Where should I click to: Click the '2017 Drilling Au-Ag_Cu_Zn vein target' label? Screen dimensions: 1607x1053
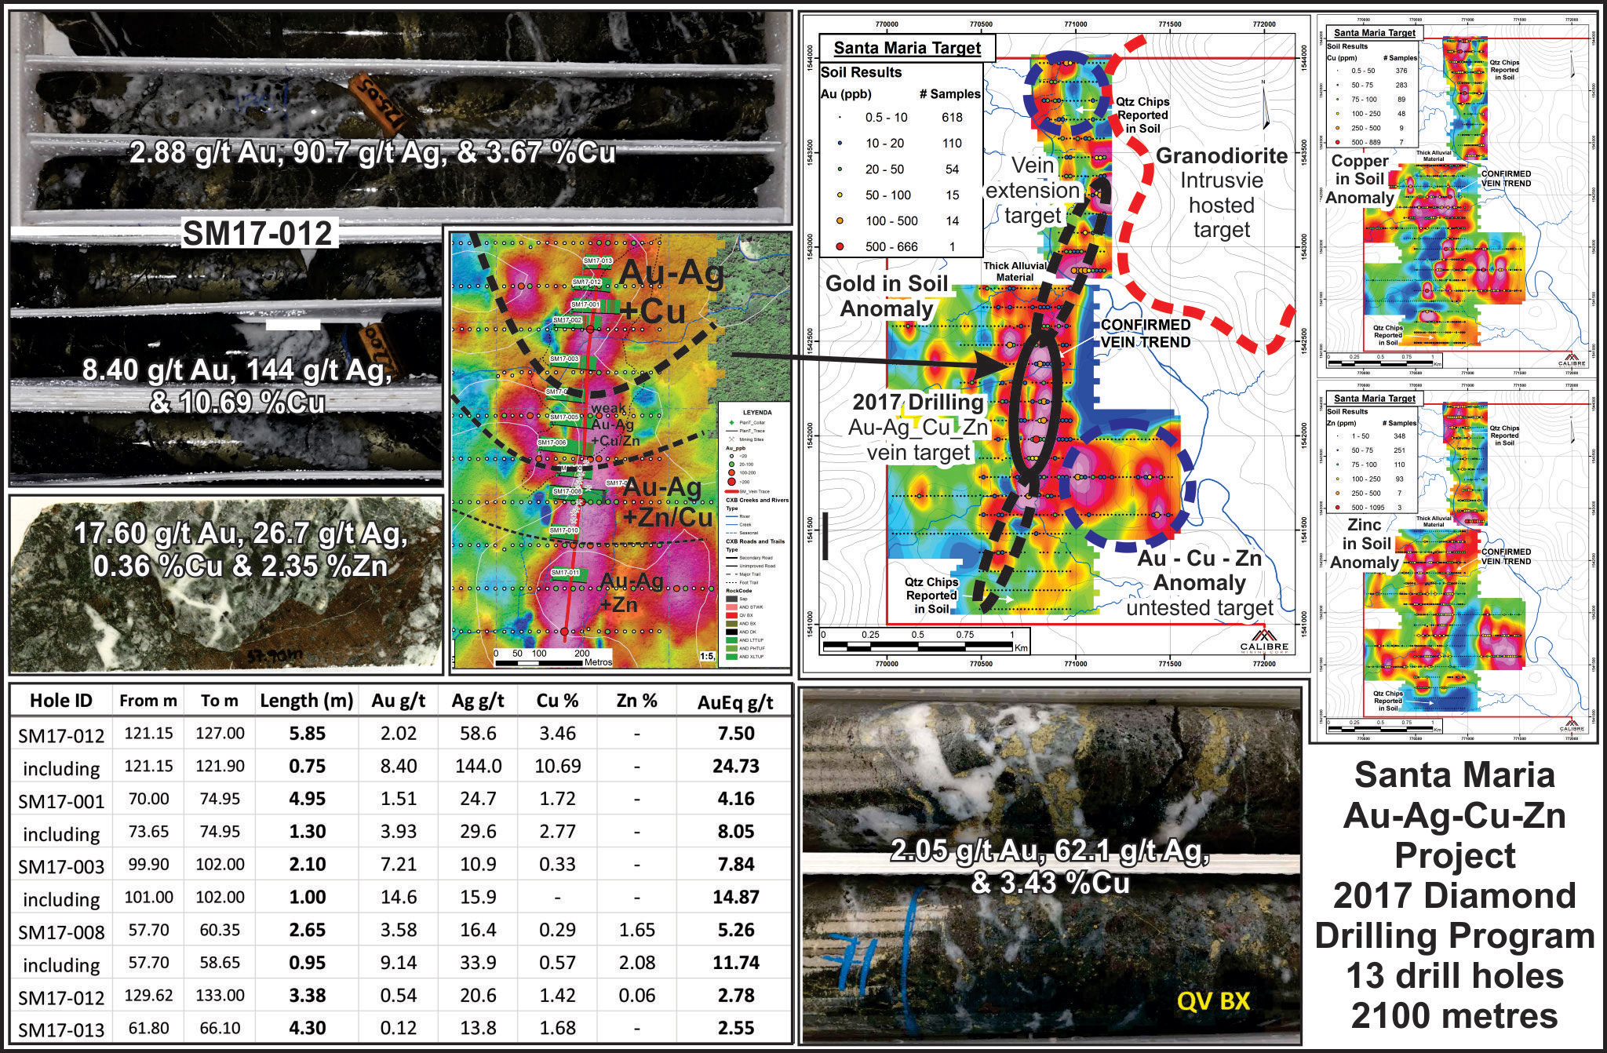pyautogui.click(x=918, y=428)
